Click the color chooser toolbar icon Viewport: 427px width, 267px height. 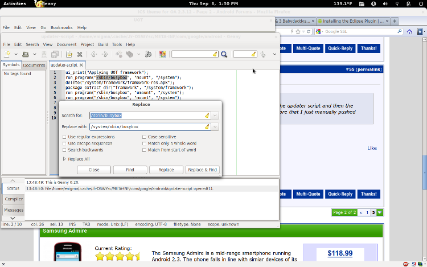click(x=162, y=54)
